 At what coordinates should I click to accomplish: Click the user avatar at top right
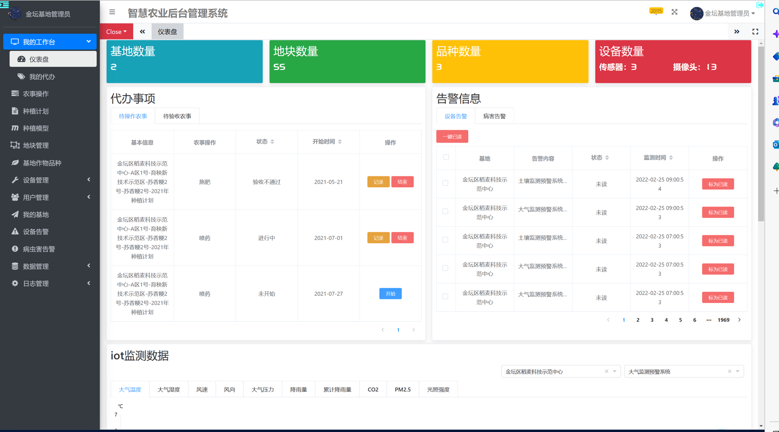(x=696, y=13)
